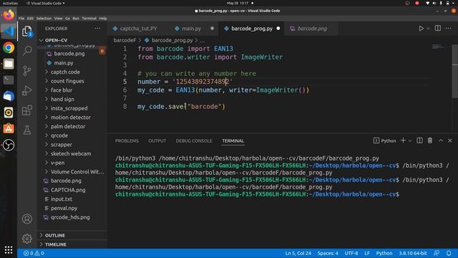Open the Search view icon

[x=27, y=51]
